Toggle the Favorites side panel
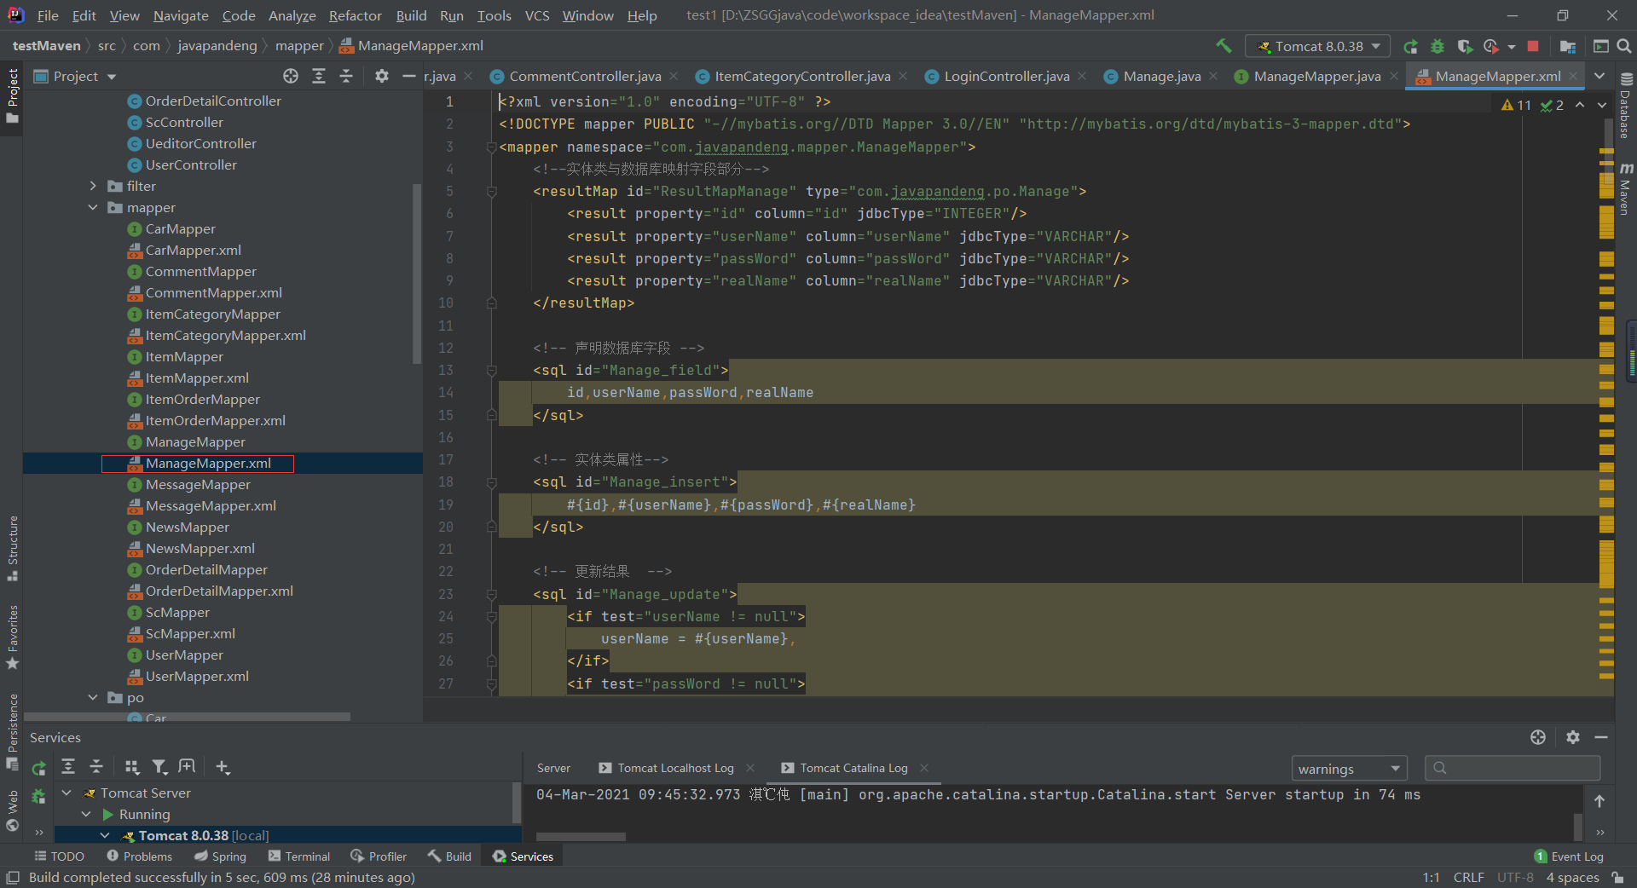This screenshot has width=1637, height=888. 12,637
